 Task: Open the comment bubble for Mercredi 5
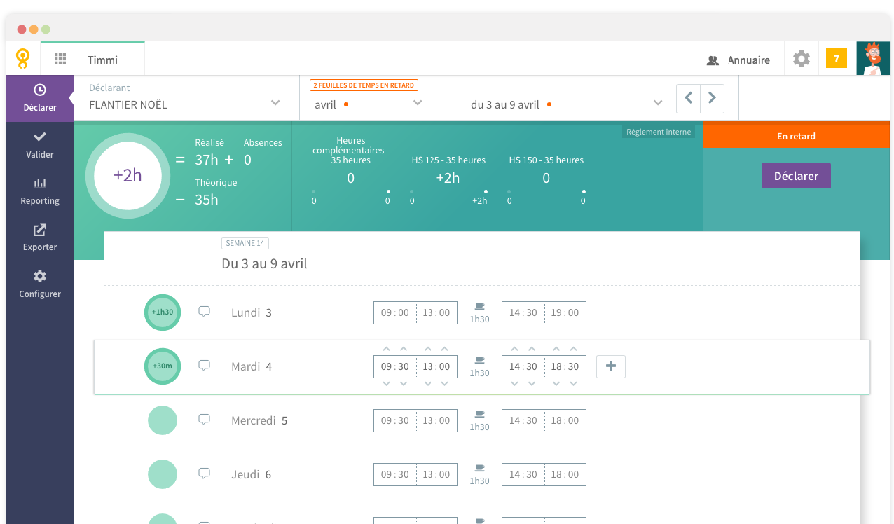pyautogui.click(x=205, y=420)
